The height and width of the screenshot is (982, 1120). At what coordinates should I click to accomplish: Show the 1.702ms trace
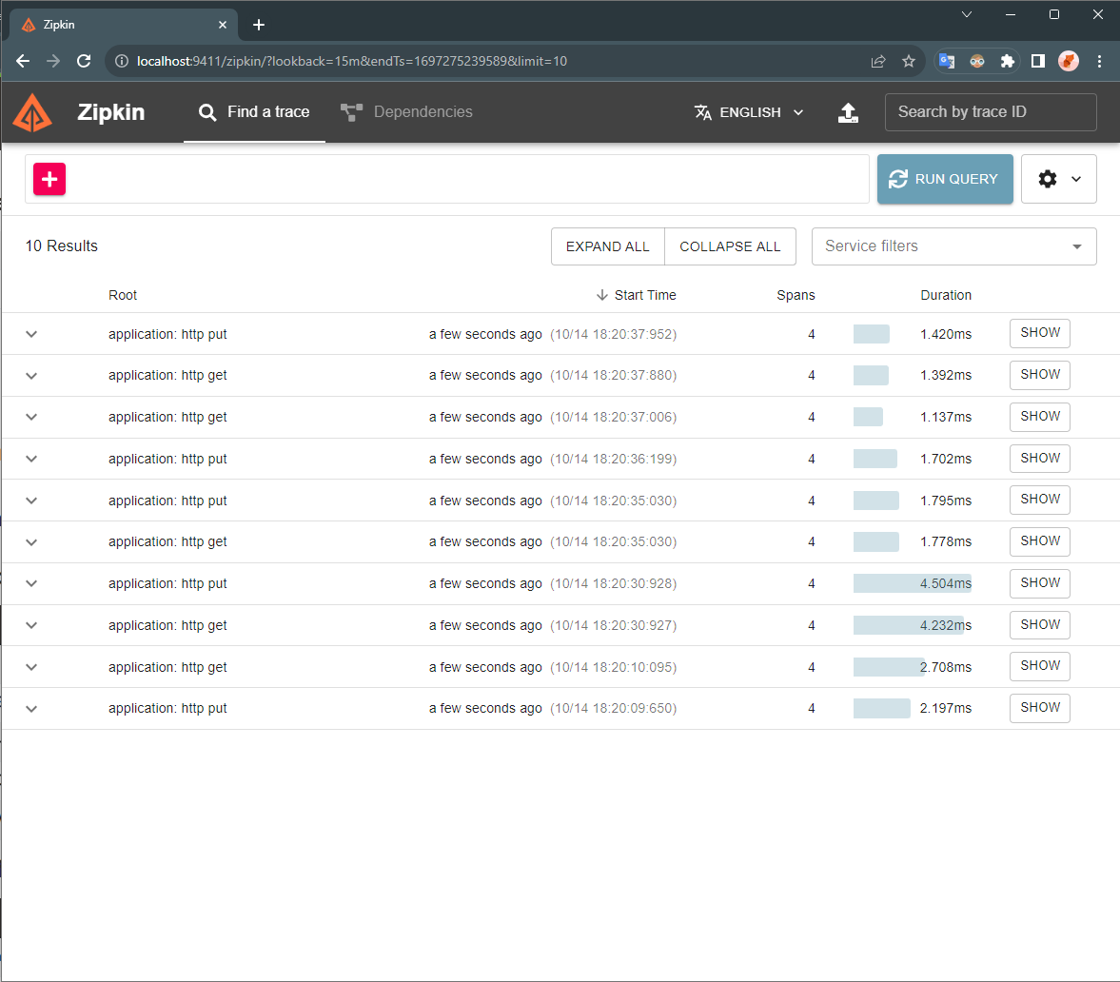pos(1039,459)
